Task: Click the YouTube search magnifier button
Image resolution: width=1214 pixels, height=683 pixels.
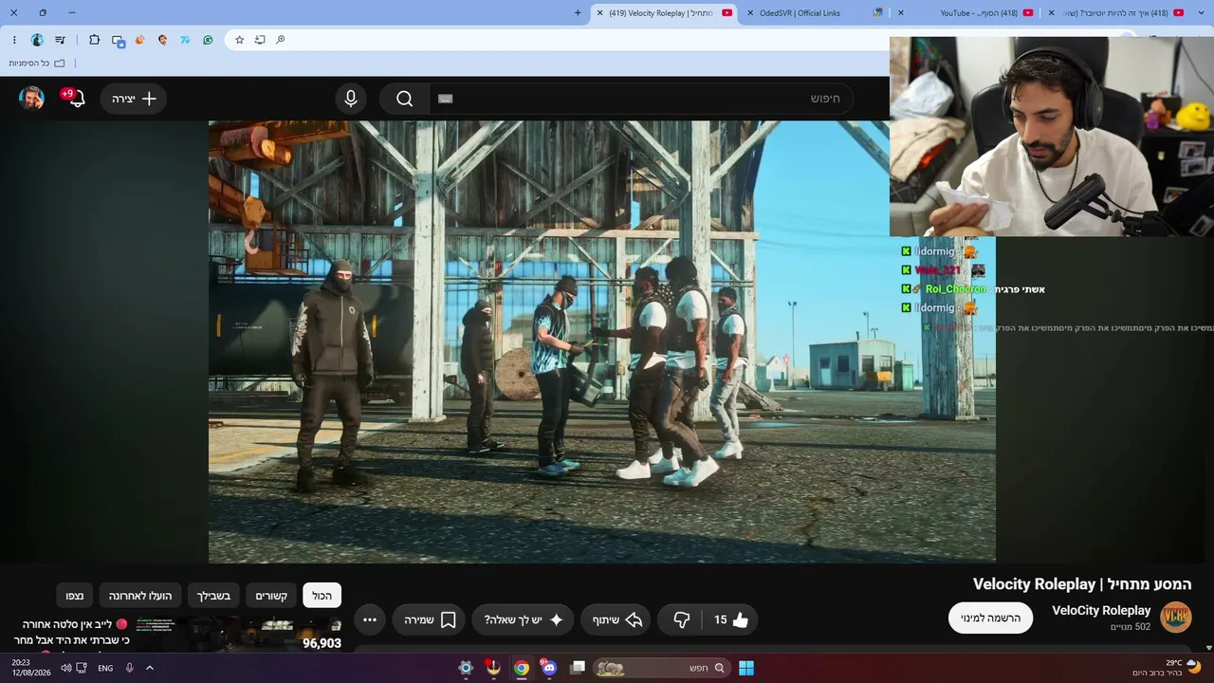Action: coord(405,99)
